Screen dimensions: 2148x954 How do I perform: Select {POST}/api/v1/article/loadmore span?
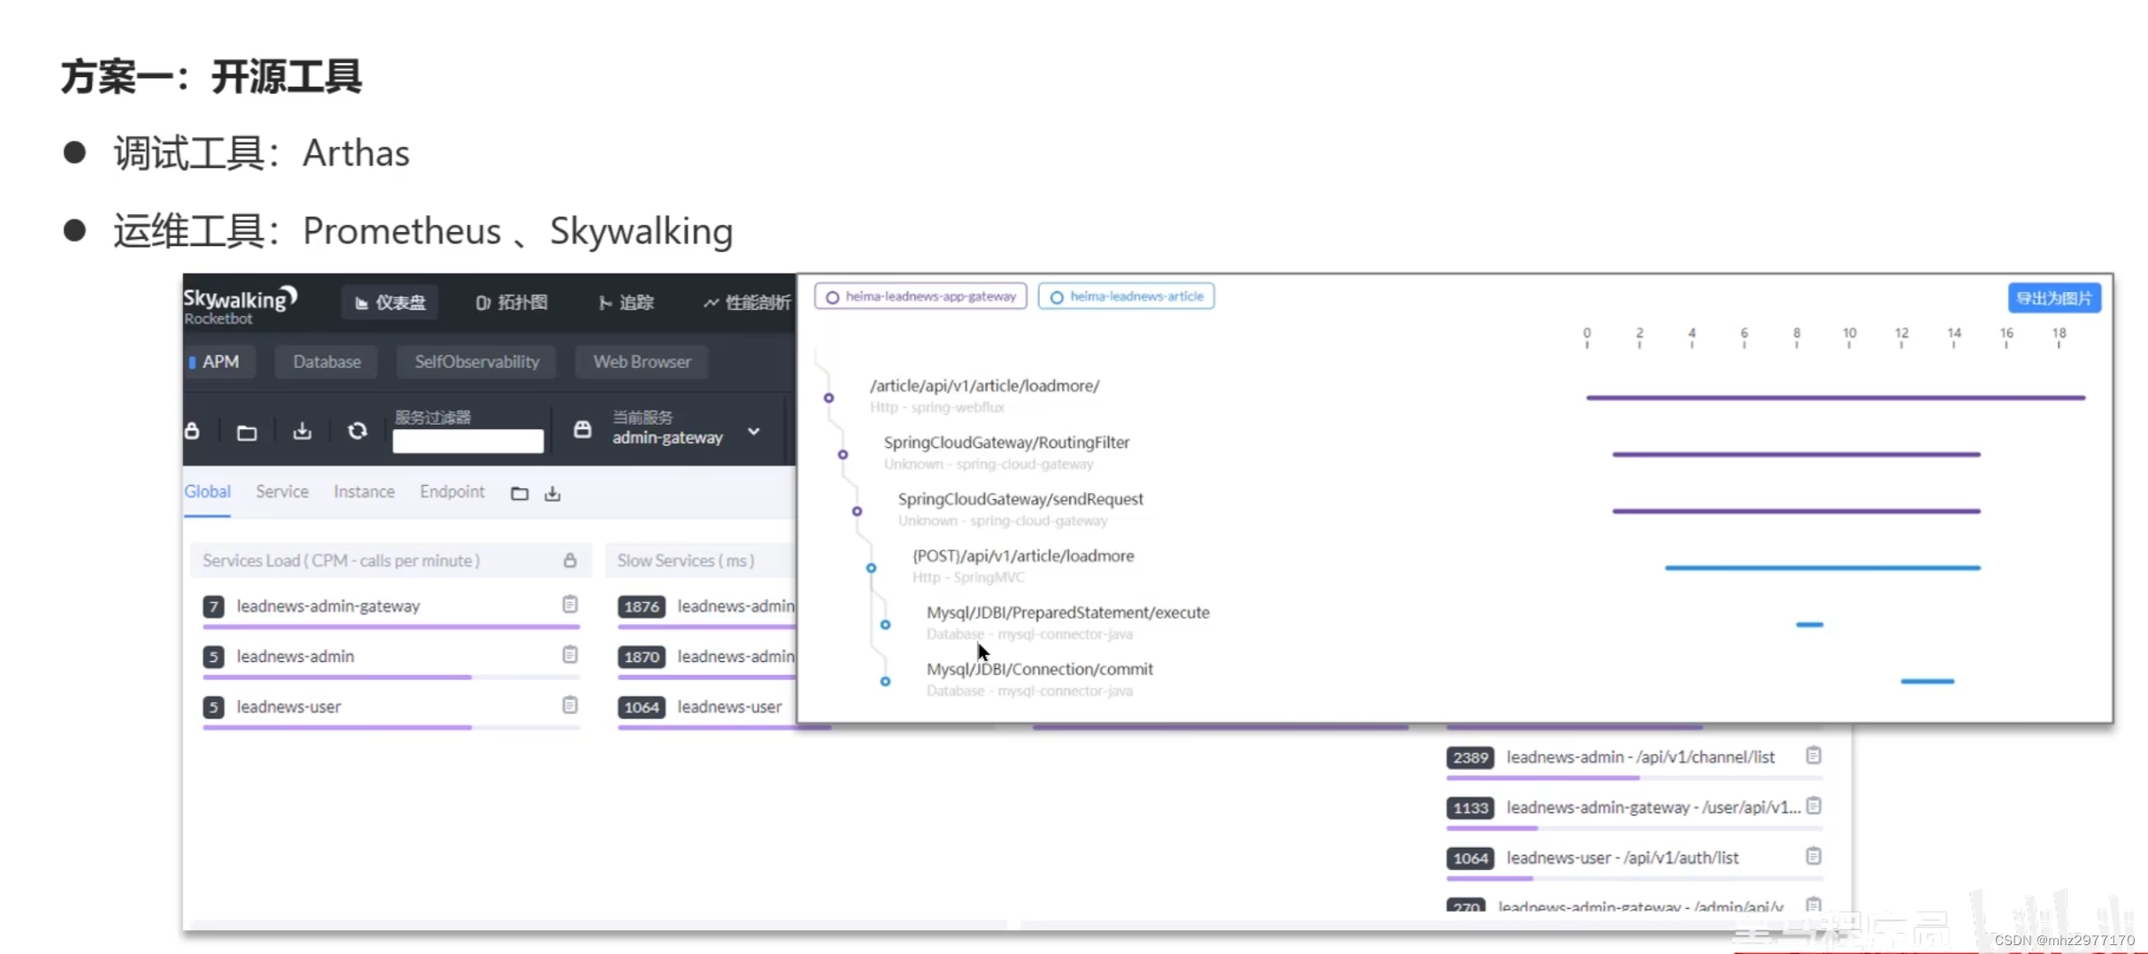click(x=1023, y=556)
